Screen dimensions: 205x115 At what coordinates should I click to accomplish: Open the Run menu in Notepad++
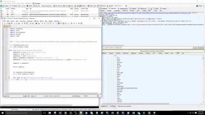(46, 21)
